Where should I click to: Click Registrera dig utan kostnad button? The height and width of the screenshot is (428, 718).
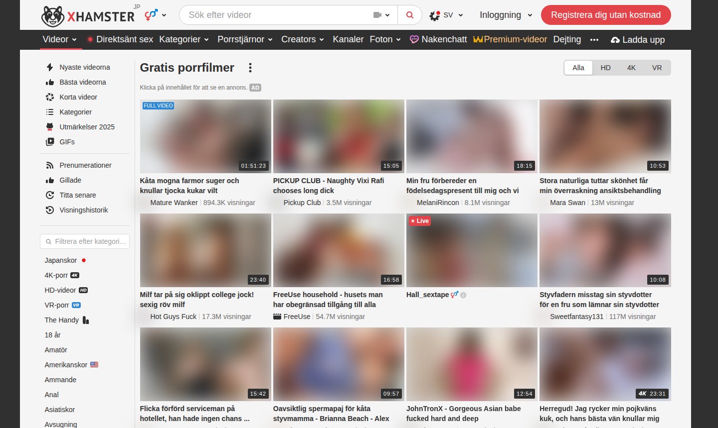(606, 15)
